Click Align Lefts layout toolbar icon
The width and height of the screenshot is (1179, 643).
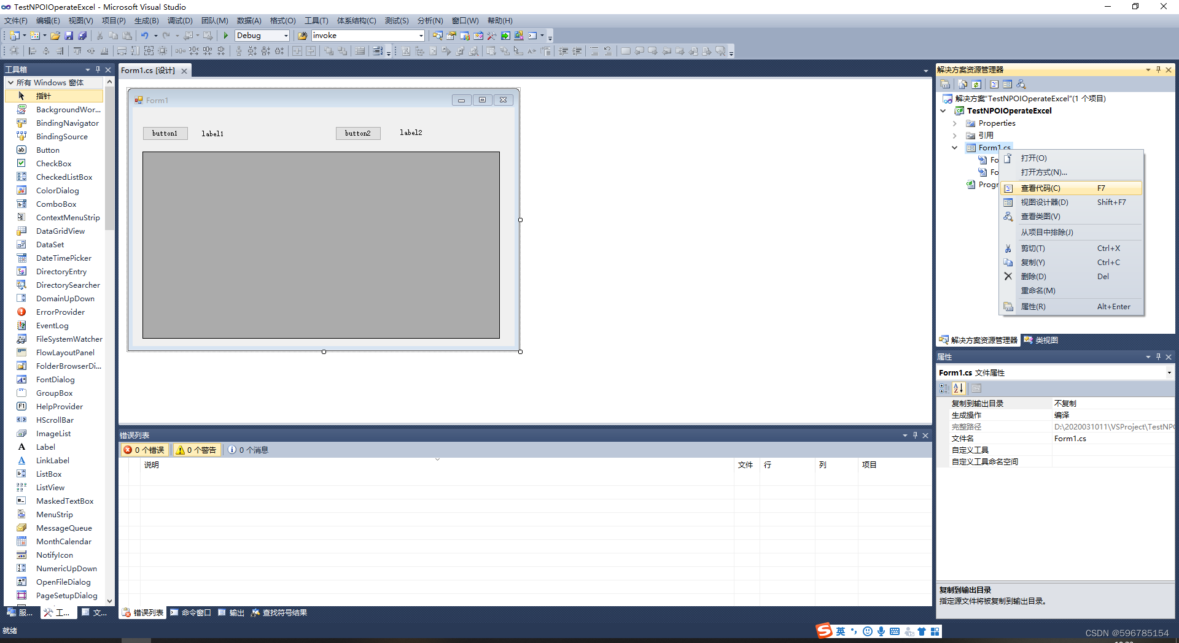pos(33,51)
